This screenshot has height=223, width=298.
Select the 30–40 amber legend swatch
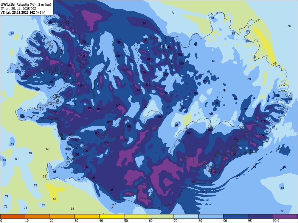click(x=87, y=216)
